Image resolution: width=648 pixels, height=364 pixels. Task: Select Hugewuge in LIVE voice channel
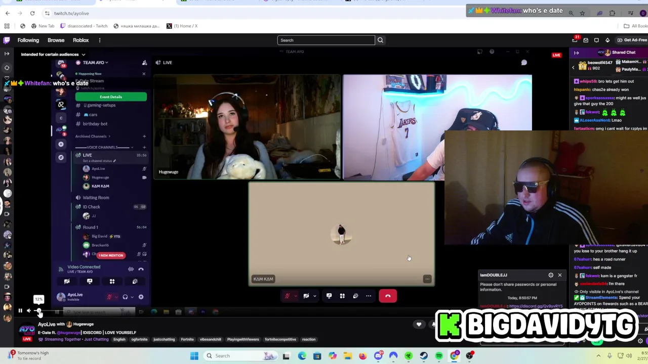tap(100, 177)
